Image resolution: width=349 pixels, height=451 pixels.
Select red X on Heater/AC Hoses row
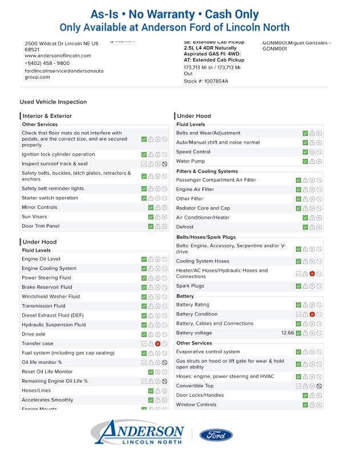pyautogui.click(x=313, y=274)
